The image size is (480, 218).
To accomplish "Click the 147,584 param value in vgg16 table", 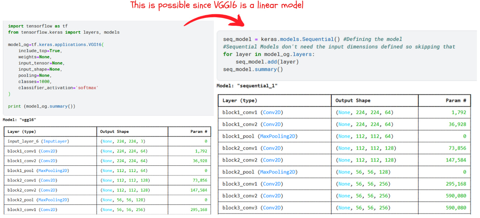I will click(x=198, y=190).
